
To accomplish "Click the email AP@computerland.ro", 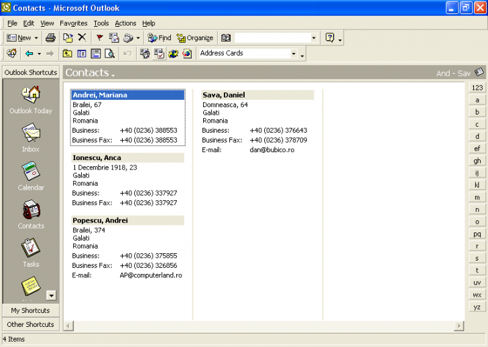I will tap(151, 275).
